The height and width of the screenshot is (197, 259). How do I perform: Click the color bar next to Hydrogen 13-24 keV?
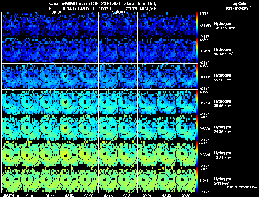tap(197, 154)
